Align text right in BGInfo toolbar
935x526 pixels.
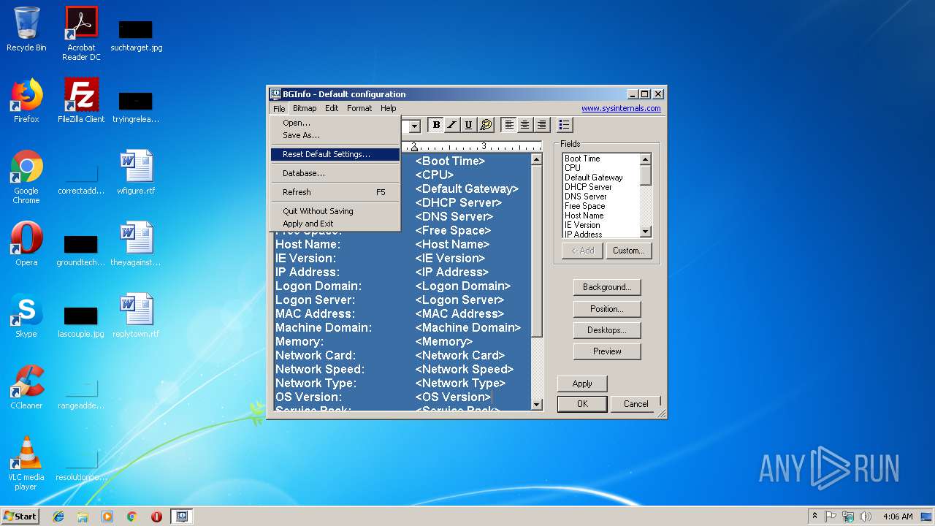[541, 125]
